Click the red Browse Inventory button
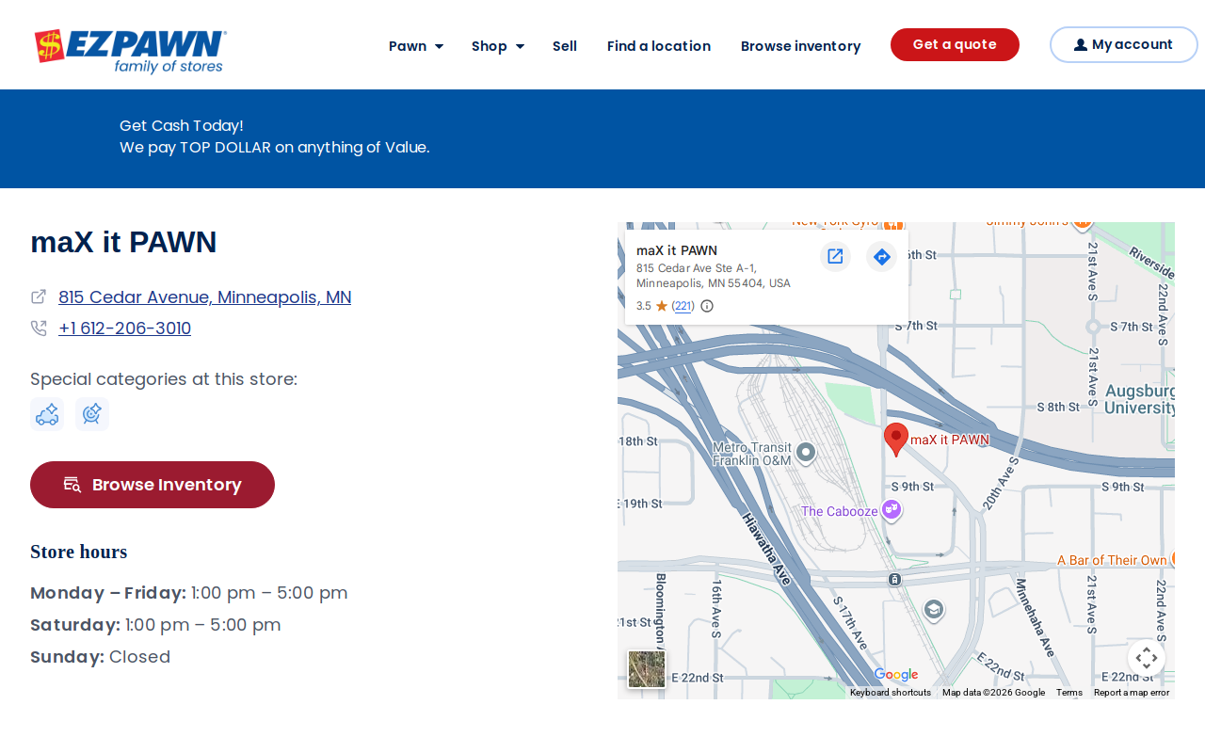This screenshot has width=1205, height=753. [153, 485]
